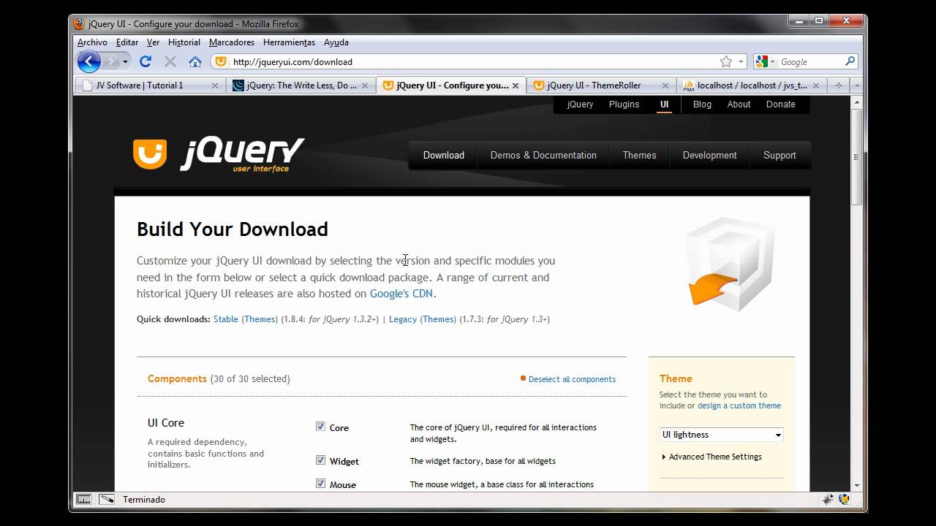
Task: Open the Development navigation item
Action: (709, 155)
